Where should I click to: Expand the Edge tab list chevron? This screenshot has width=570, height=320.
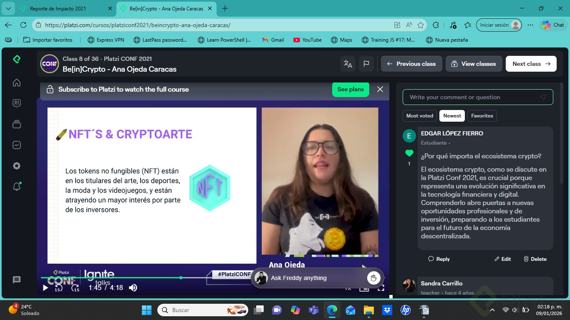point(8,8)
